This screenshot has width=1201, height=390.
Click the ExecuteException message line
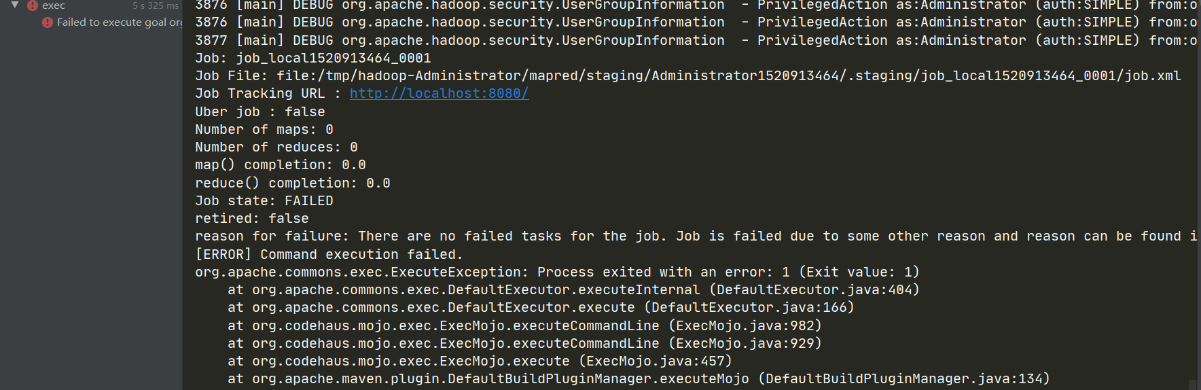click(x=557, y=272)
